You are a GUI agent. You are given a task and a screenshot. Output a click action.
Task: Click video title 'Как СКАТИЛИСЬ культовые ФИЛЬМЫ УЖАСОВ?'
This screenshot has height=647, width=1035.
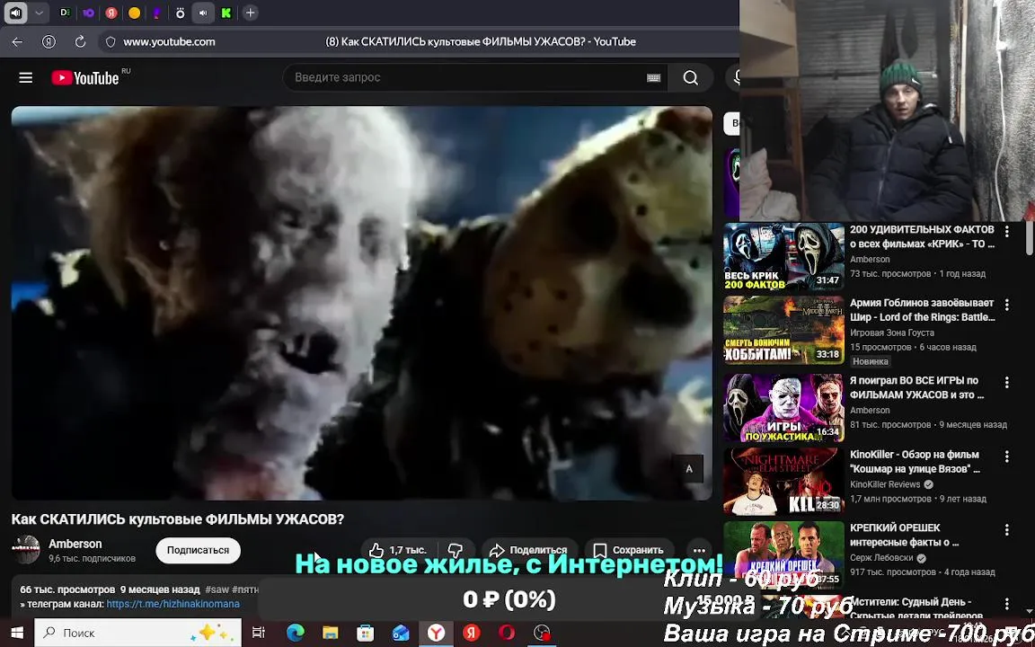coord(178,518)
